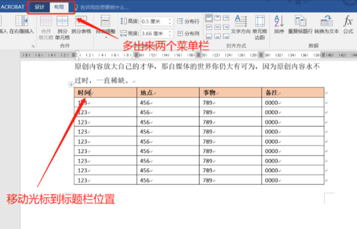Viewport: 357px width, 229px height.
Task: Align cell text top left
Action: point(209,18)
